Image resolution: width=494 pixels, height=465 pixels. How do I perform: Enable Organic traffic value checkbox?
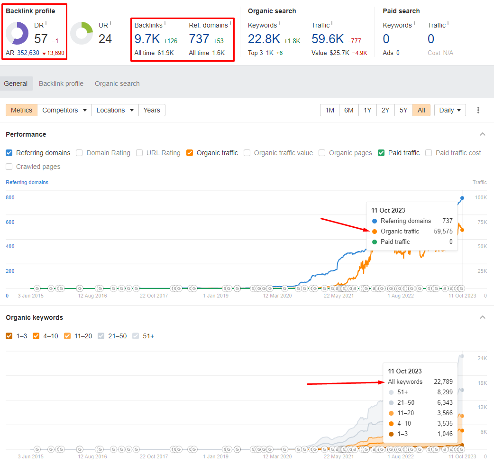(x=247, y=153)
